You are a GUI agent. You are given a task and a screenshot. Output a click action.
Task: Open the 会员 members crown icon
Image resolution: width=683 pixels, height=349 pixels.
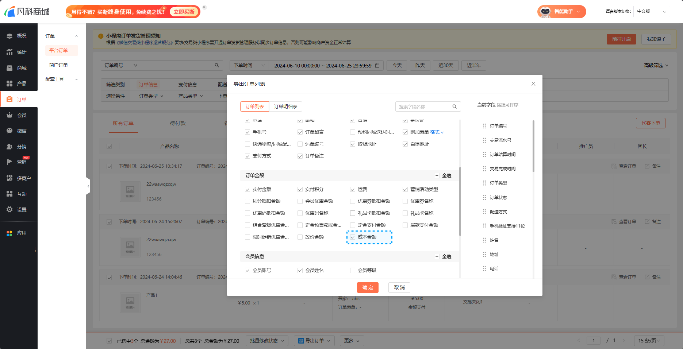coord(9,115)
